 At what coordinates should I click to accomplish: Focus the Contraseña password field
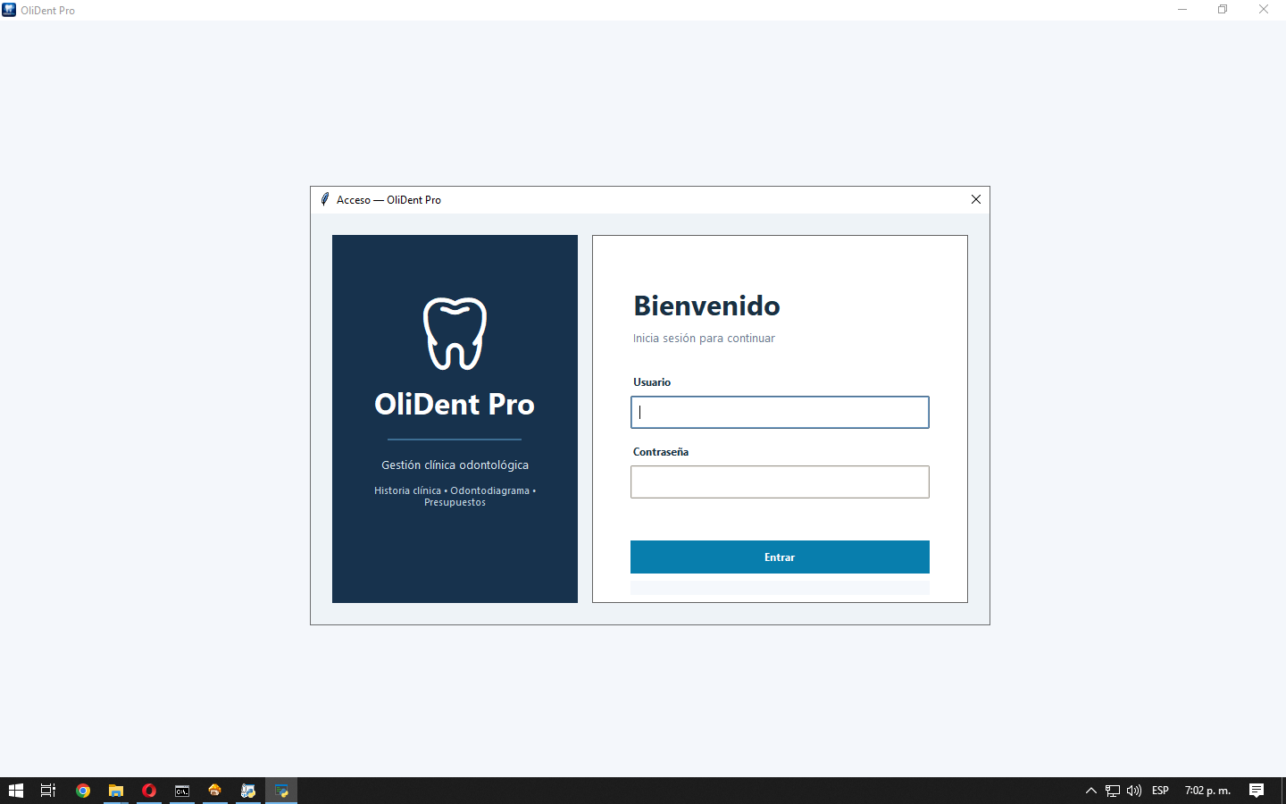(780, 482)
